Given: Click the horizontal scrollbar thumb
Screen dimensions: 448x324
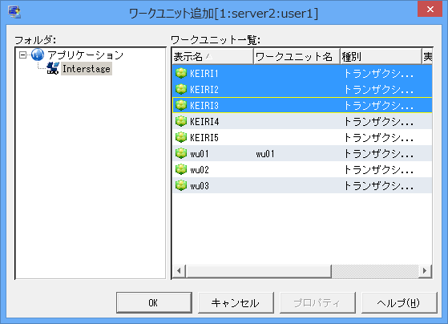Looking at the screenshot, I should pyautogui.click(x=259, y=271).
